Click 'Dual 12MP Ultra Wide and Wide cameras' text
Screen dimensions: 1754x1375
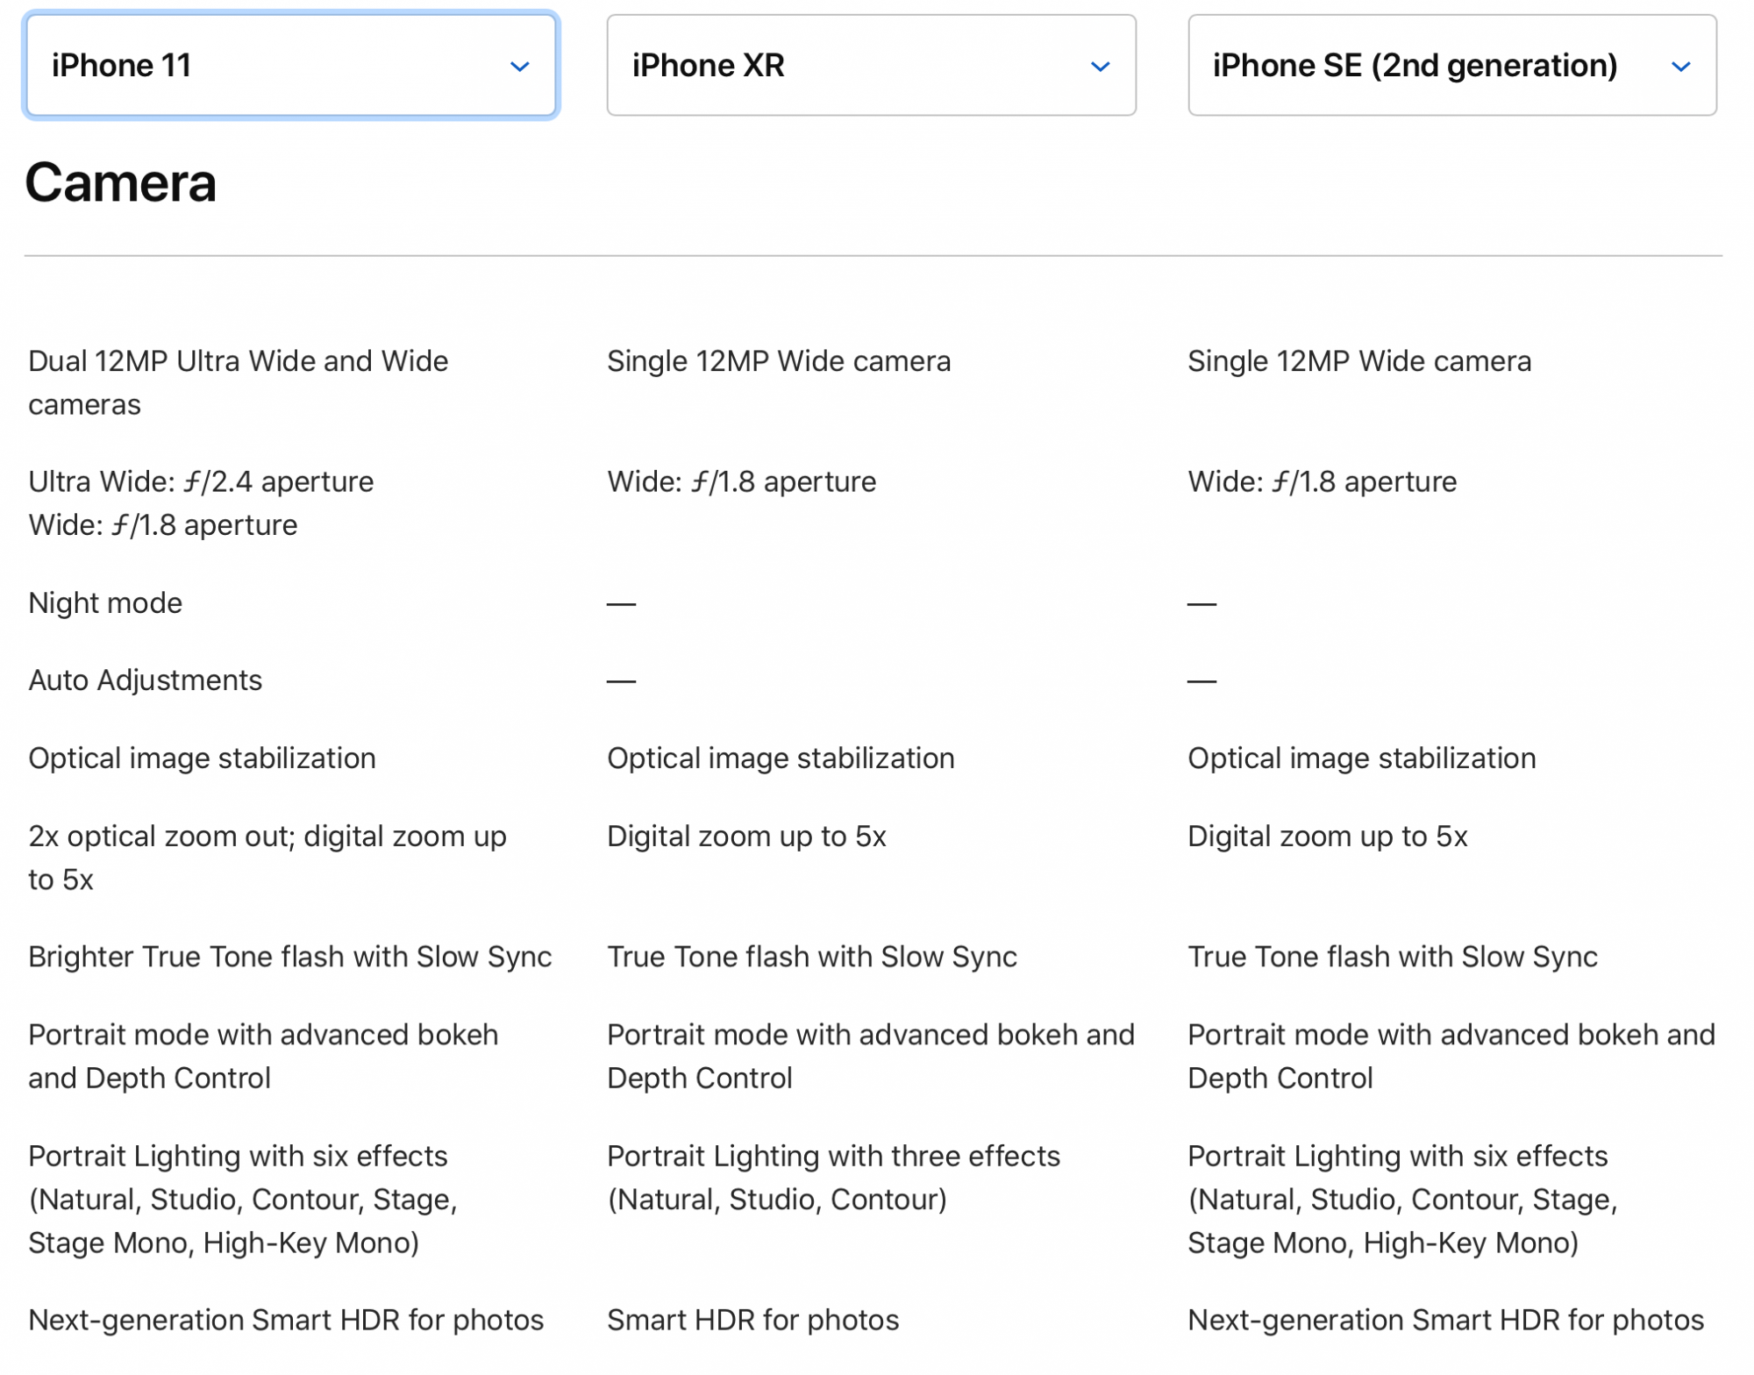coord(239,382)
